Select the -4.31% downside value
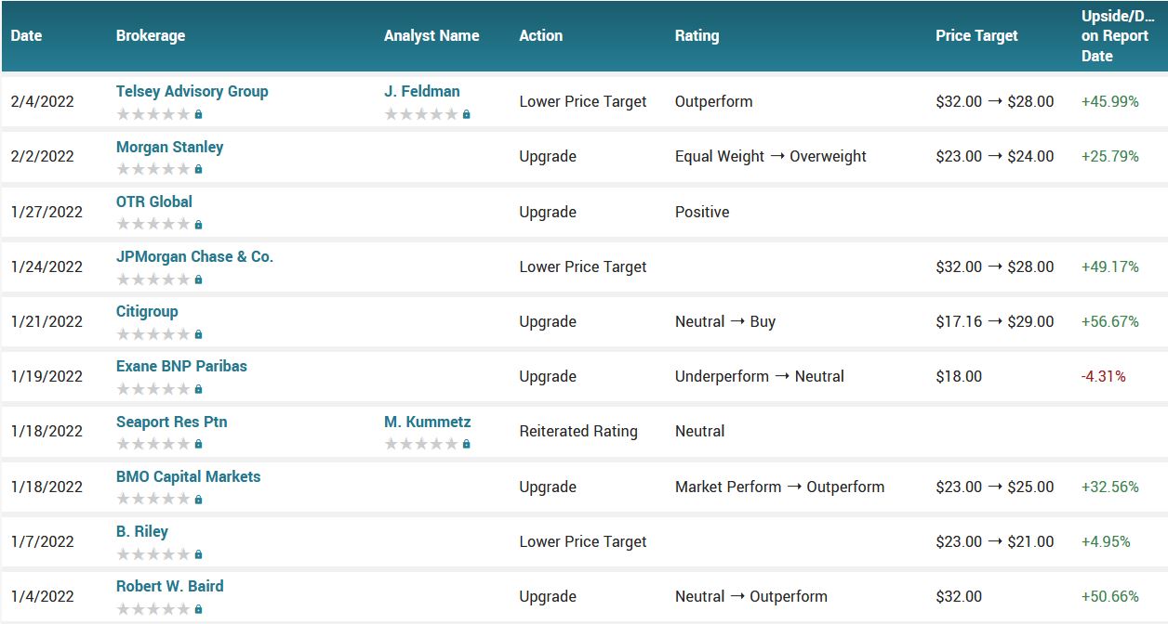1168x624 pixels. [x=1104, y=376]
